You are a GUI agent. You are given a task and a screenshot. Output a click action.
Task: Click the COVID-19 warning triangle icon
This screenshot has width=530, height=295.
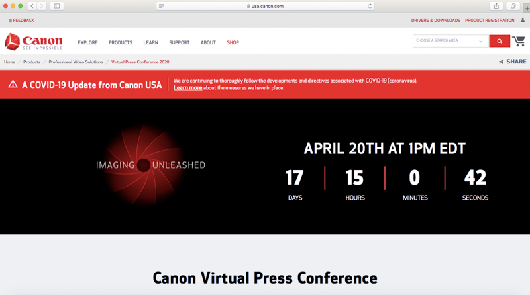13,84
